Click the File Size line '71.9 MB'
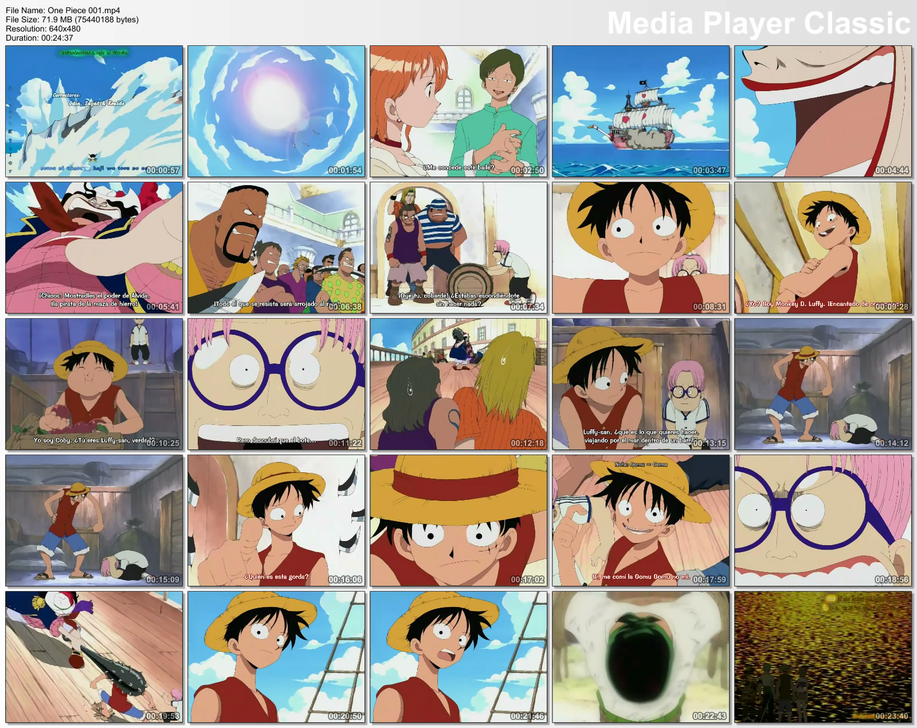 72,19
